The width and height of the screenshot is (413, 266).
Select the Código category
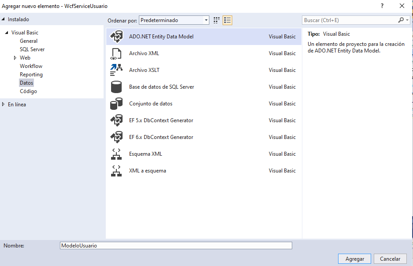point(28,91)
